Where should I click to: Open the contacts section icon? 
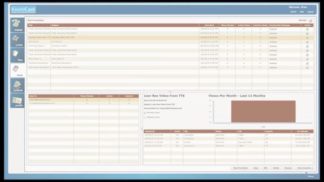coord(17,85)
